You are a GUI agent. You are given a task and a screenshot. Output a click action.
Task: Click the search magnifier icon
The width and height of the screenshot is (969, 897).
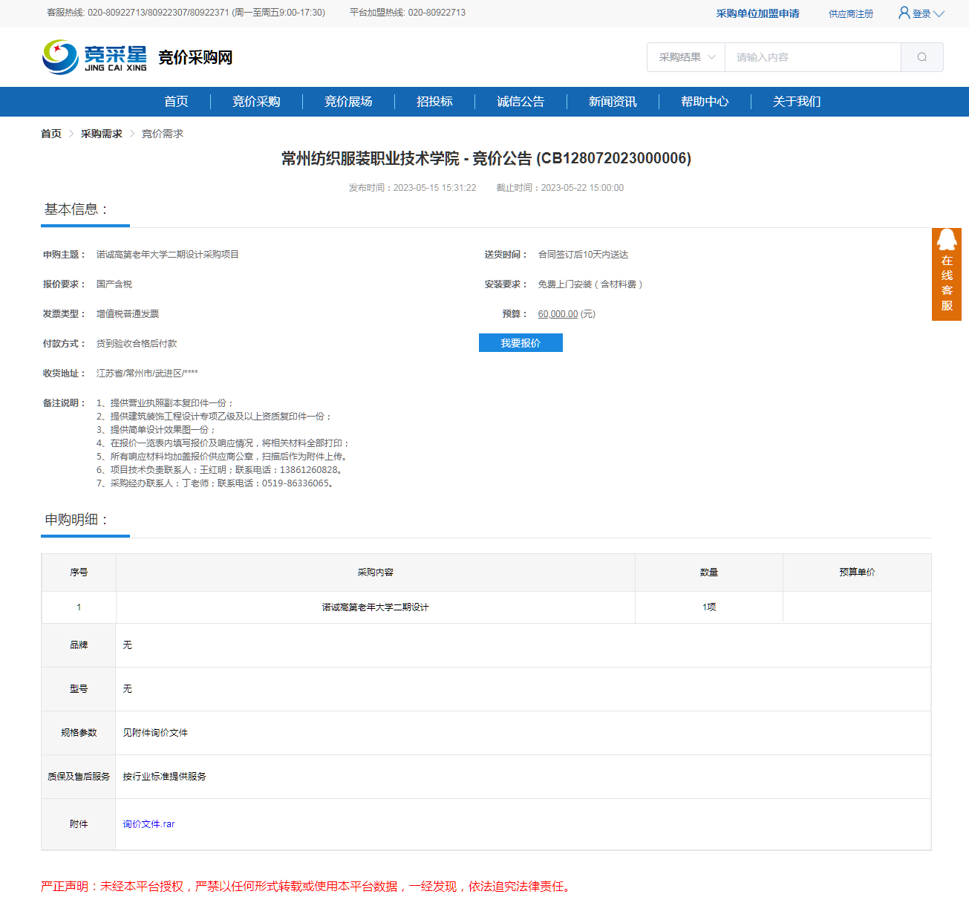point(921,57)
